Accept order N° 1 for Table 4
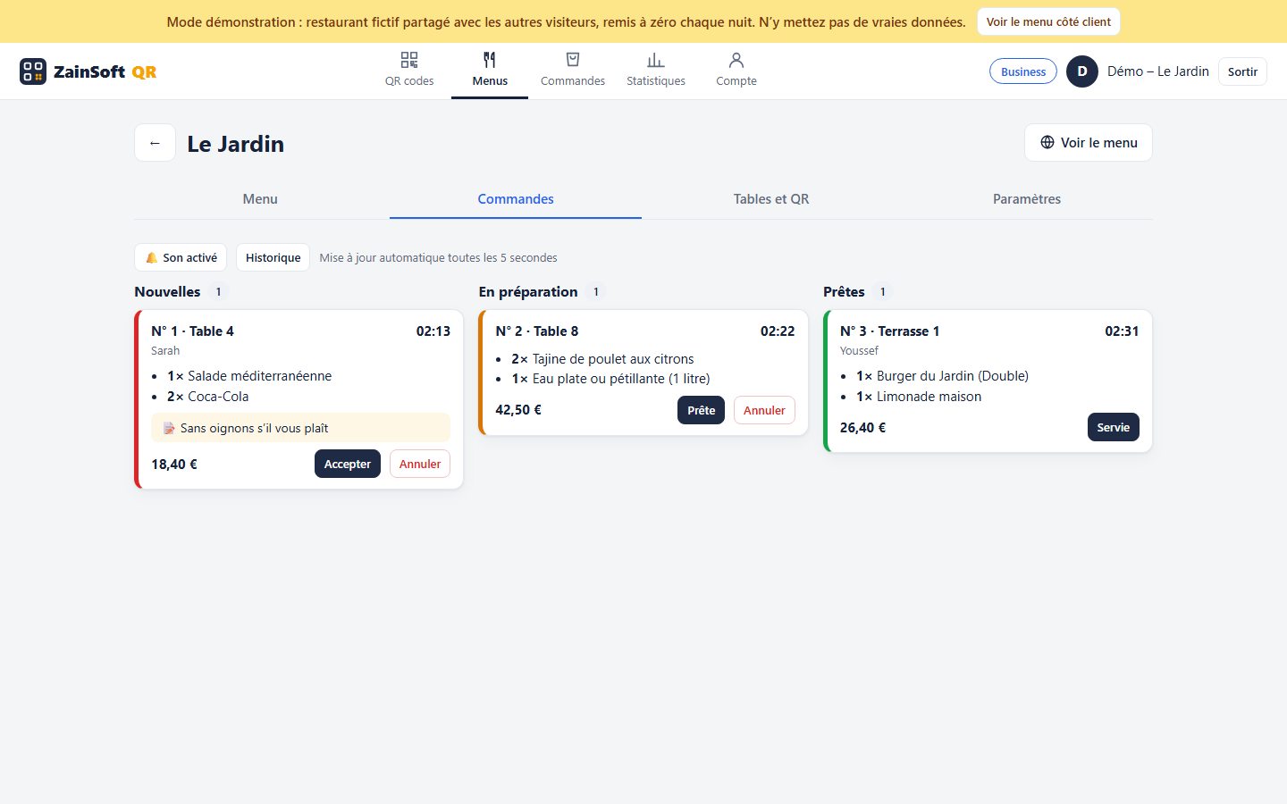The height and width of the screenshot is (804, 1287). click(x=348, y=464)
